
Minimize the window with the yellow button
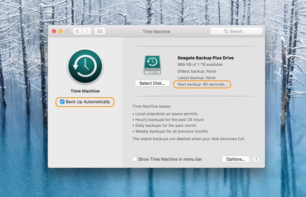(x=61, y=31)
